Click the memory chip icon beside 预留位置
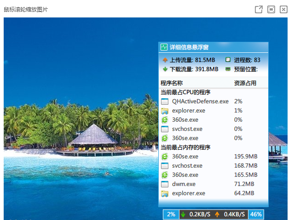 point(228,69)
